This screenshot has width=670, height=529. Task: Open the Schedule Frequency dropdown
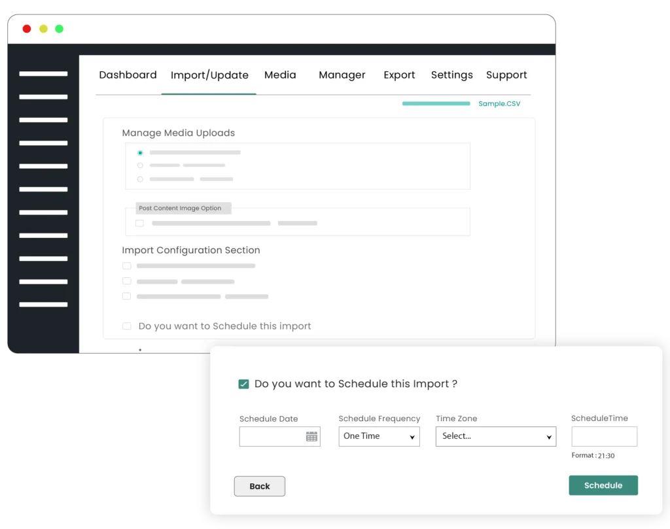click(379, 436)
